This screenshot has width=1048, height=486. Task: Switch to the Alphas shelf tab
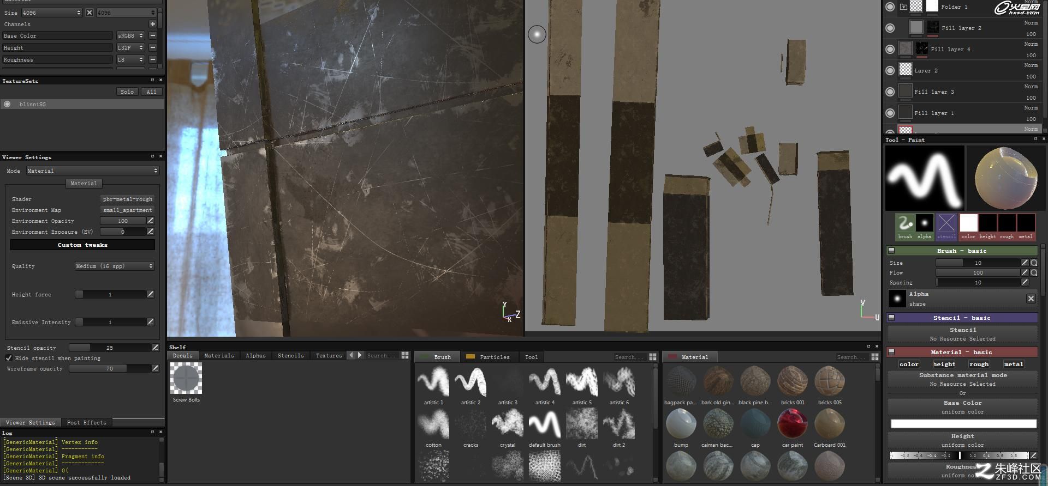tap(255, 355)
